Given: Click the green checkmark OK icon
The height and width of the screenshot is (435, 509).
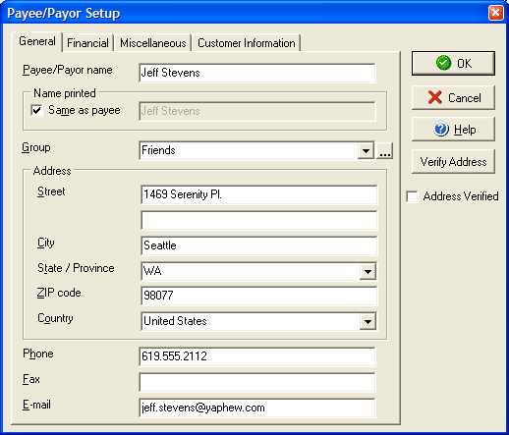Looking at the screenshot, I should tap(443, 63).
